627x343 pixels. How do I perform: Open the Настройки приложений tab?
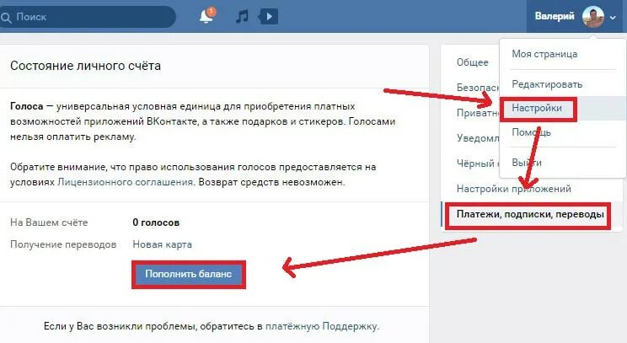[514, 189]
